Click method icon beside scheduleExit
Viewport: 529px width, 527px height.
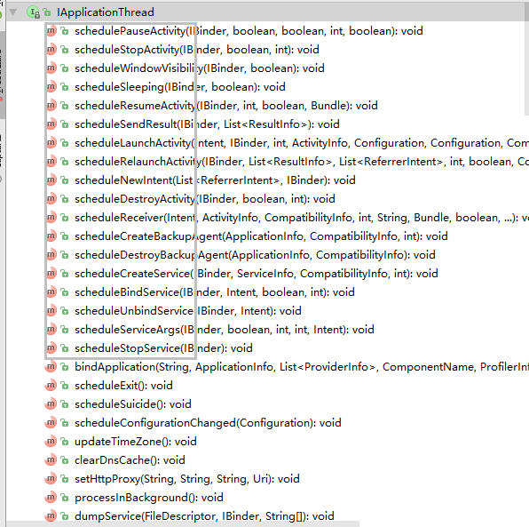51,386
